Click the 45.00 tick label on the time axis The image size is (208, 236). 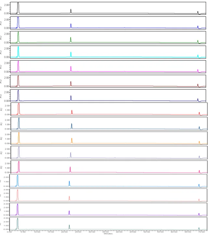pyautogui.click(x=133, y=232)
